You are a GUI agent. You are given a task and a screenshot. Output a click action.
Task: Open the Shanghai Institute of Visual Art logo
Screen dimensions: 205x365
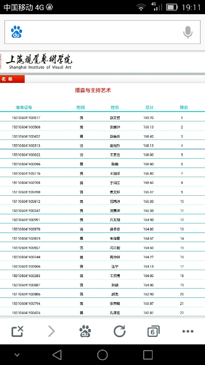[x=39, y=62]
